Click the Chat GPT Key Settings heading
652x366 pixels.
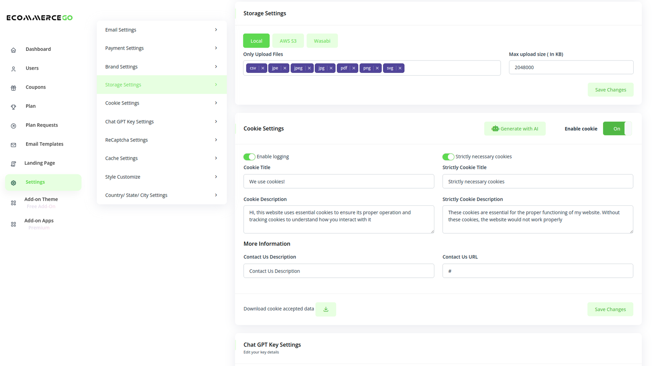click(272, 345)
